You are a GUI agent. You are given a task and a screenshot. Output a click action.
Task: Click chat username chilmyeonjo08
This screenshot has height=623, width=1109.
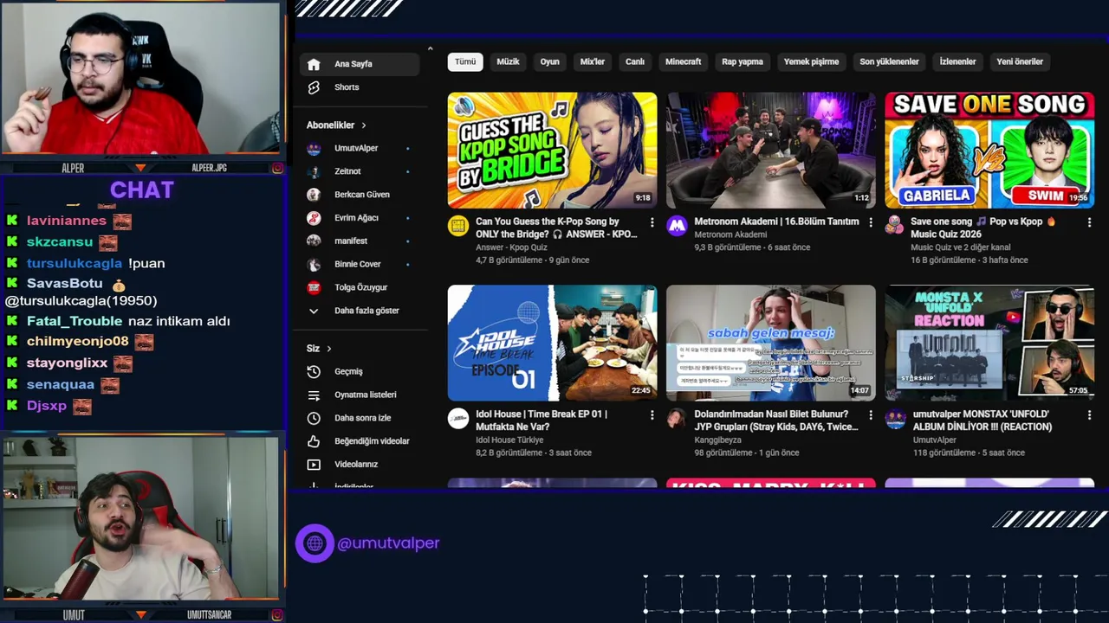coord(78,342)
